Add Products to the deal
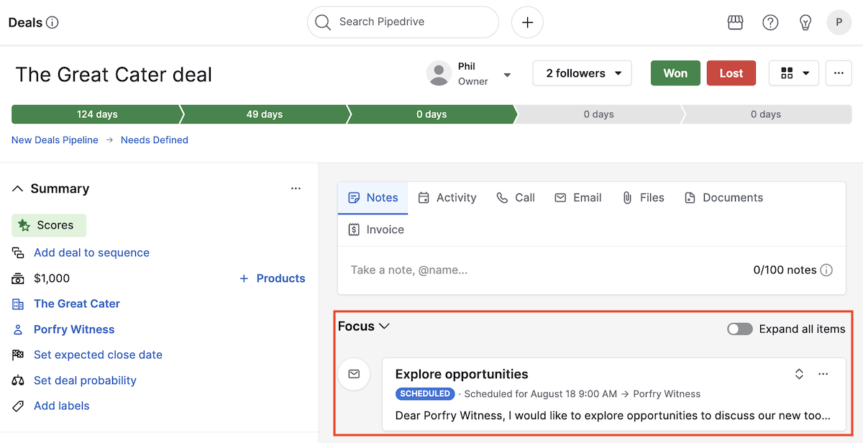 click(x=273, y=278)
